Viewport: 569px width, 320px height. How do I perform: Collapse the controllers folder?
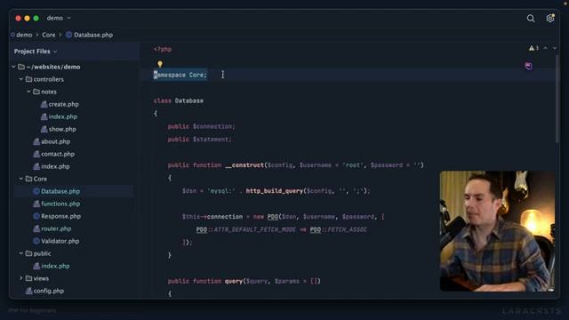[x=21, y=79]
